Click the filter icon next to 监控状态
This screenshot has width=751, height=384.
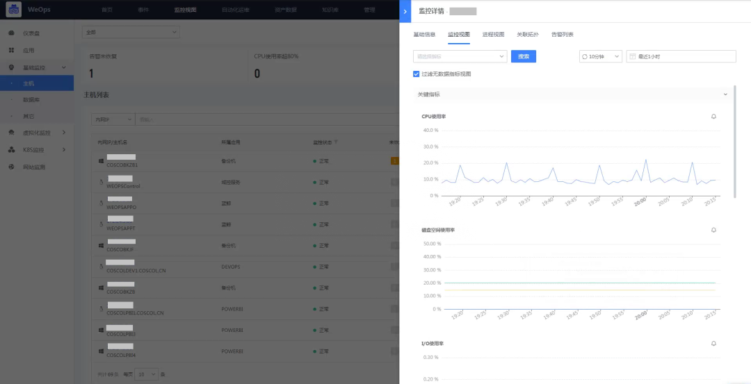(335, 142)
